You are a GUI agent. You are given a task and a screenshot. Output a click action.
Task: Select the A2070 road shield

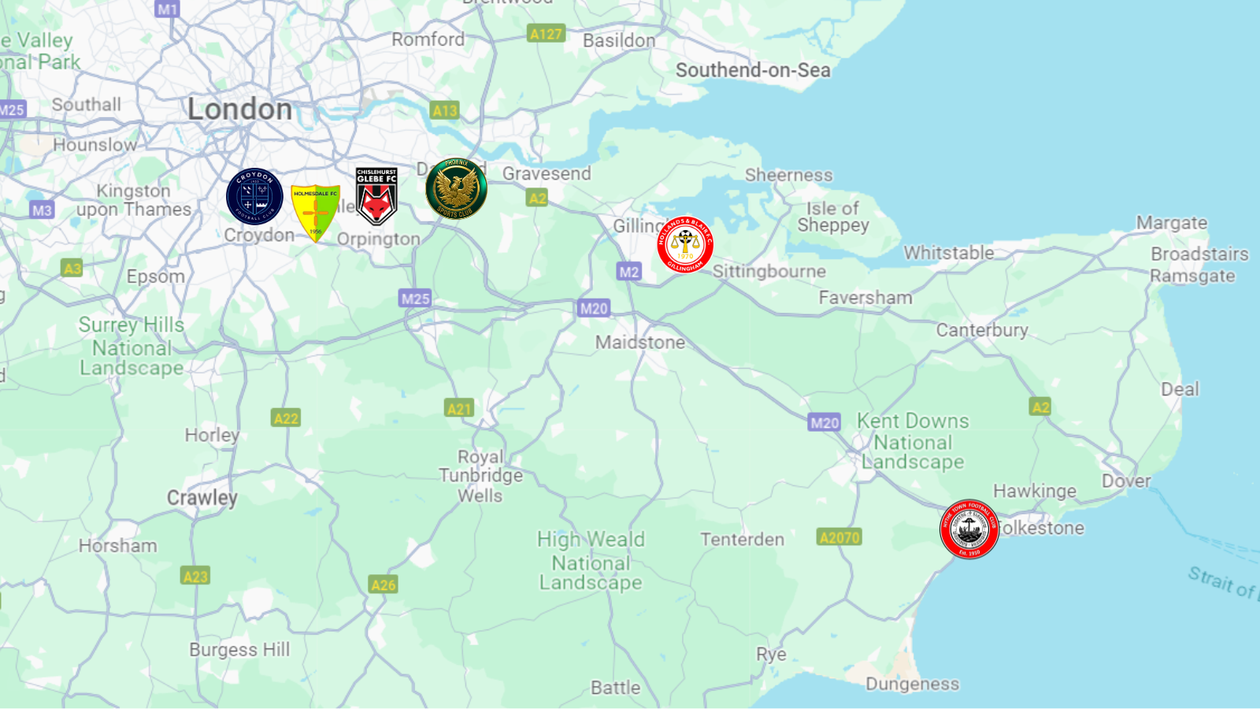click(x=839, y=537)
